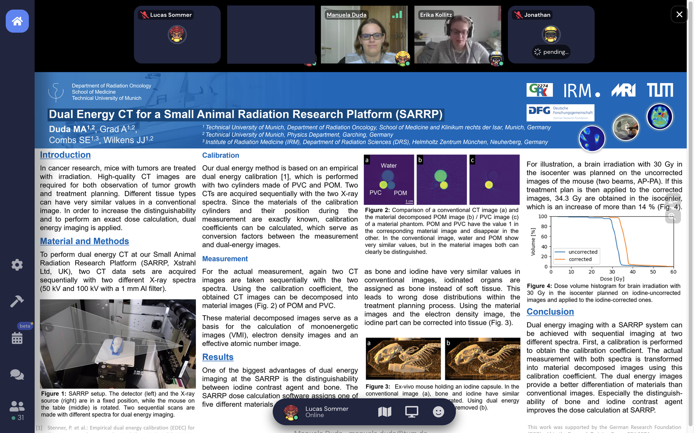Click avatar badge on Manuela Duda's tile
The image size is (694, 433).
(x=403, y=59)
